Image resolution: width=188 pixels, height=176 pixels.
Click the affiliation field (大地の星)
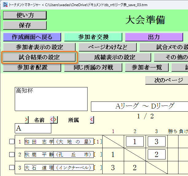point(73,141)
